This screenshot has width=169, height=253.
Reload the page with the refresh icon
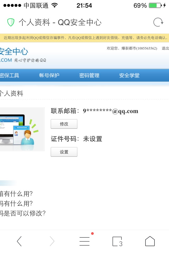pyautogui.click(x=158, y=22)
